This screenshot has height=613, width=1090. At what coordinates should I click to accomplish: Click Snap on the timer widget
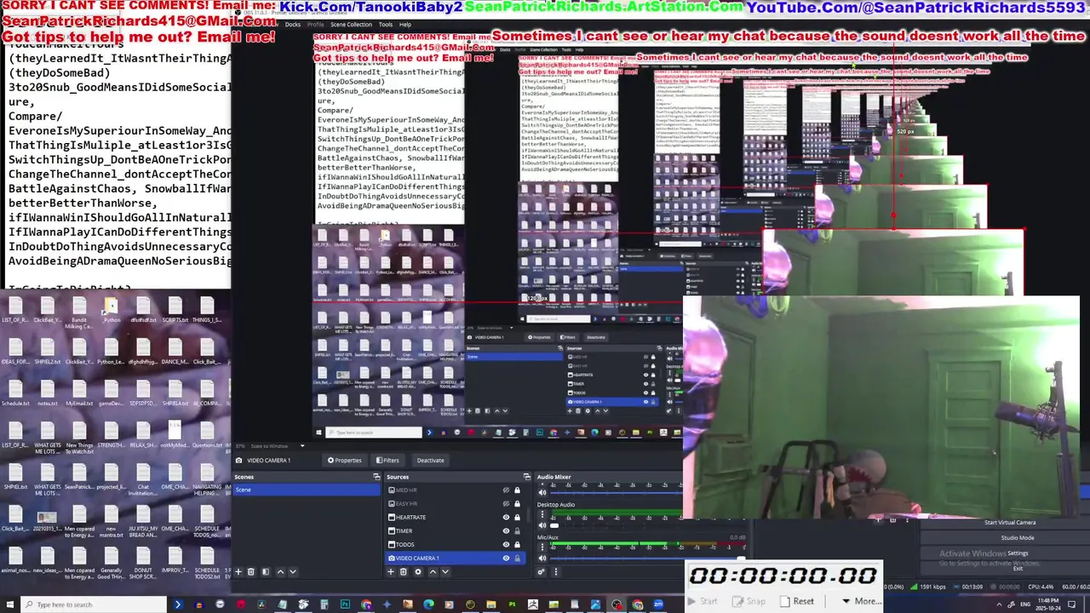point(749,601)
